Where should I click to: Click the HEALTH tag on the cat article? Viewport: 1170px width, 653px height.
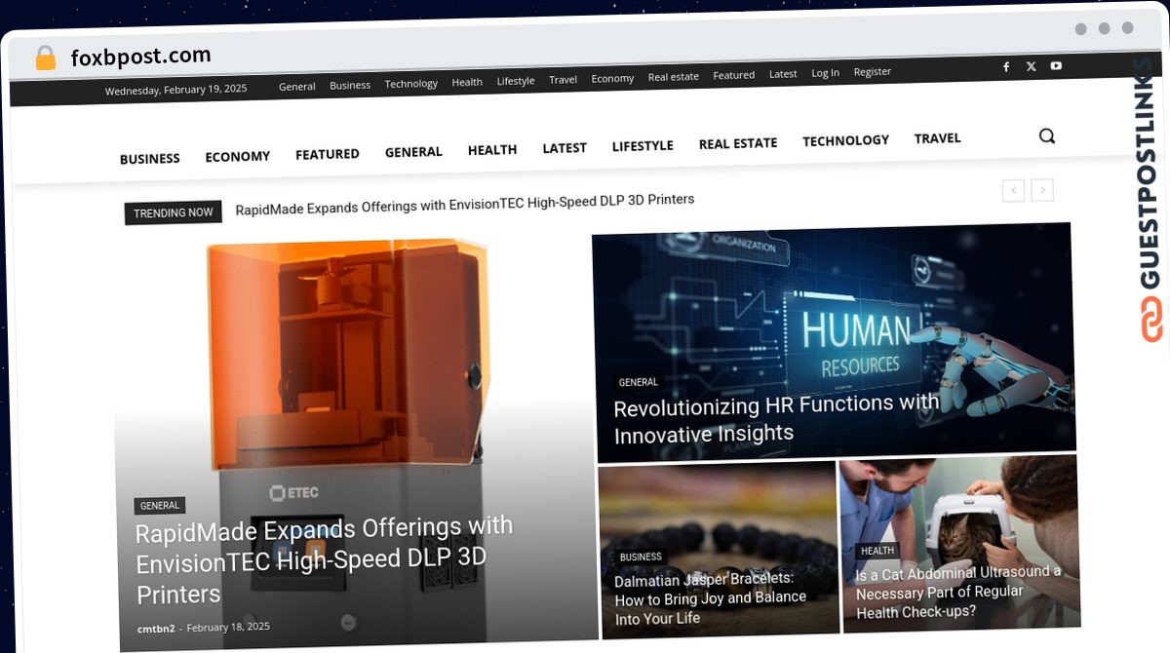pyautogui.click(x=877, y=551)
